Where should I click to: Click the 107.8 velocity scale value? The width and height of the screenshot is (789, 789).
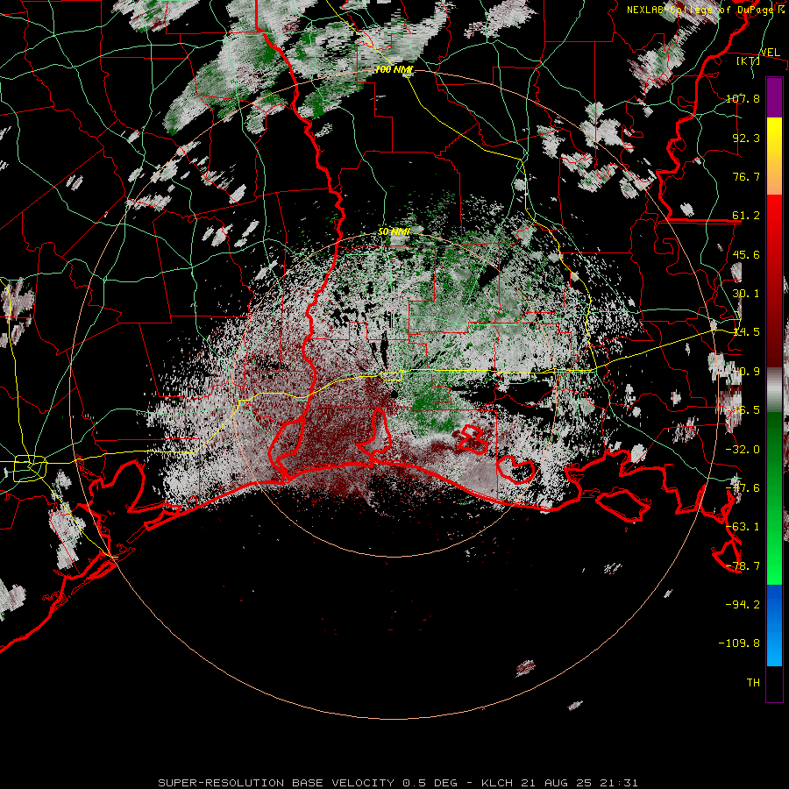click(743, 98)
